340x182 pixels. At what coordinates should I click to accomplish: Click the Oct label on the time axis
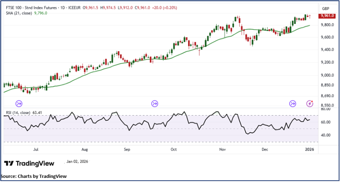coord(174,150)
